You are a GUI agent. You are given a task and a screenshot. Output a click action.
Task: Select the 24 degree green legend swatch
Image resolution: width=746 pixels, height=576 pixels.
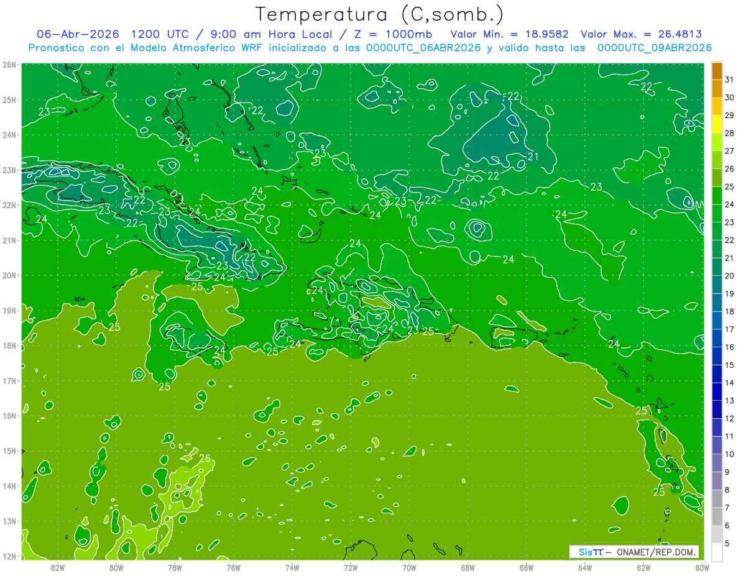[x=717, y=196]
